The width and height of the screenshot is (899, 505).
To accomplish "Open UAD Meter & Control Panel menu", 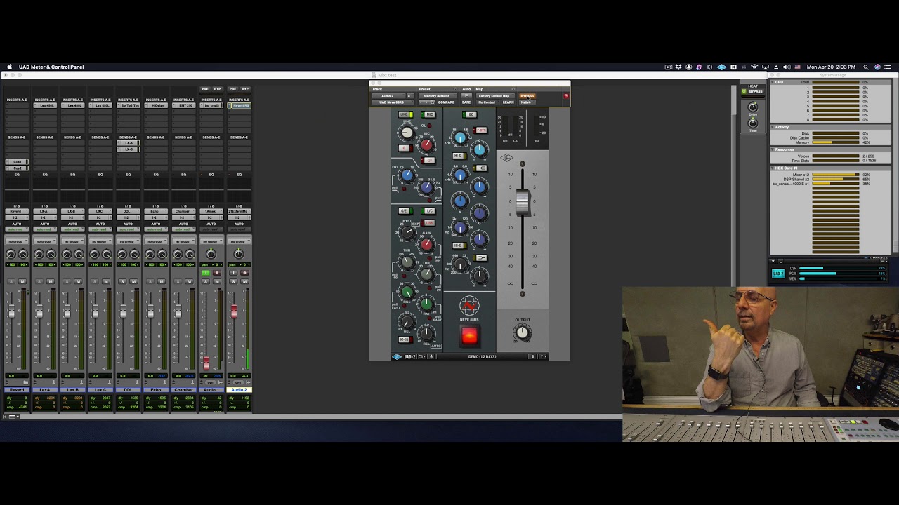I will click(51, 67).
